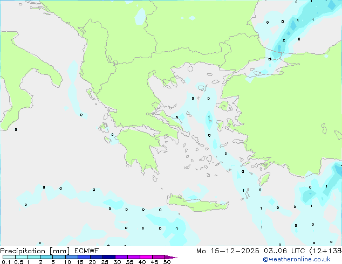342x264 pixels.
Task: Click the over-50 mm legend arrow tip
Action: (171, 257)
